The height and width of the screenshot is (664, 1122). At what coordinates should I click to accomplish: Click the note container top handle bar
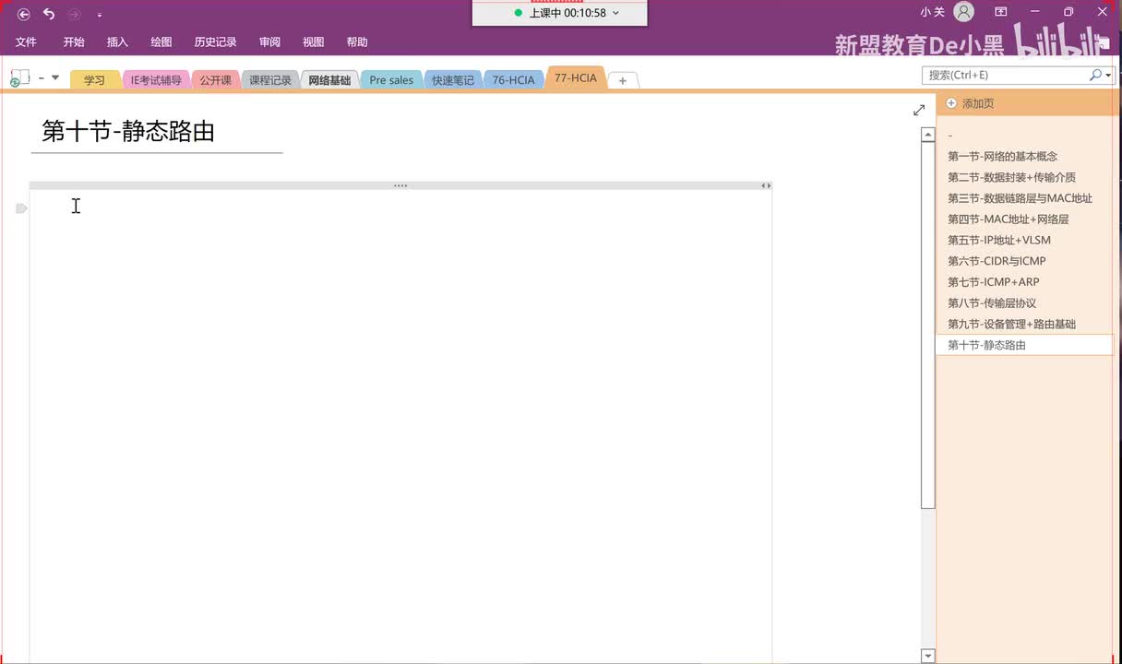coord(400,185)
